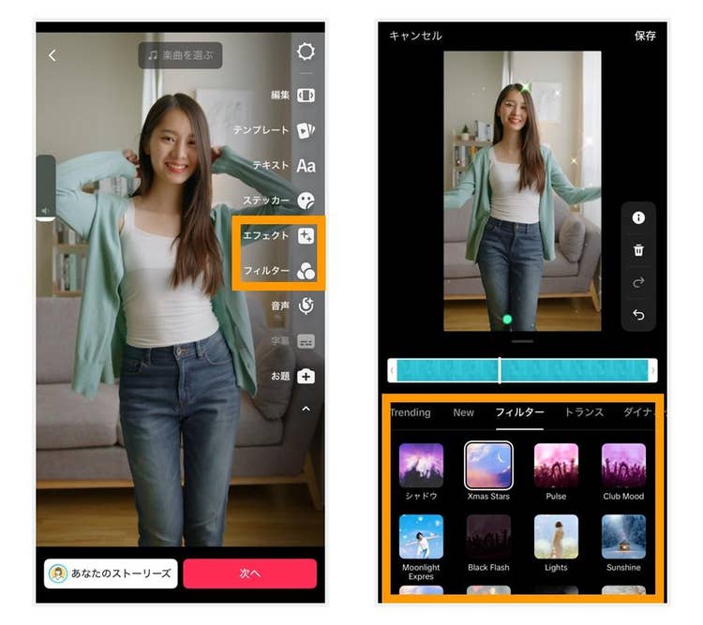The image size is (703, 625).
Task: Switch to the Trending effects tab
Action: (x=411, y=413)
